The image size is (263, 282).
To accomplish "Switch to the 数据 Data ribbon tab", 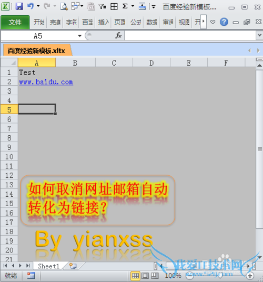I will (151, 22).
